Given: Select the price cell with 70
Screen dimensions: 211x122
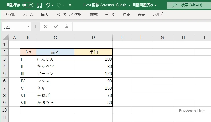Looking at the screenshot, I should pos(94,96).
